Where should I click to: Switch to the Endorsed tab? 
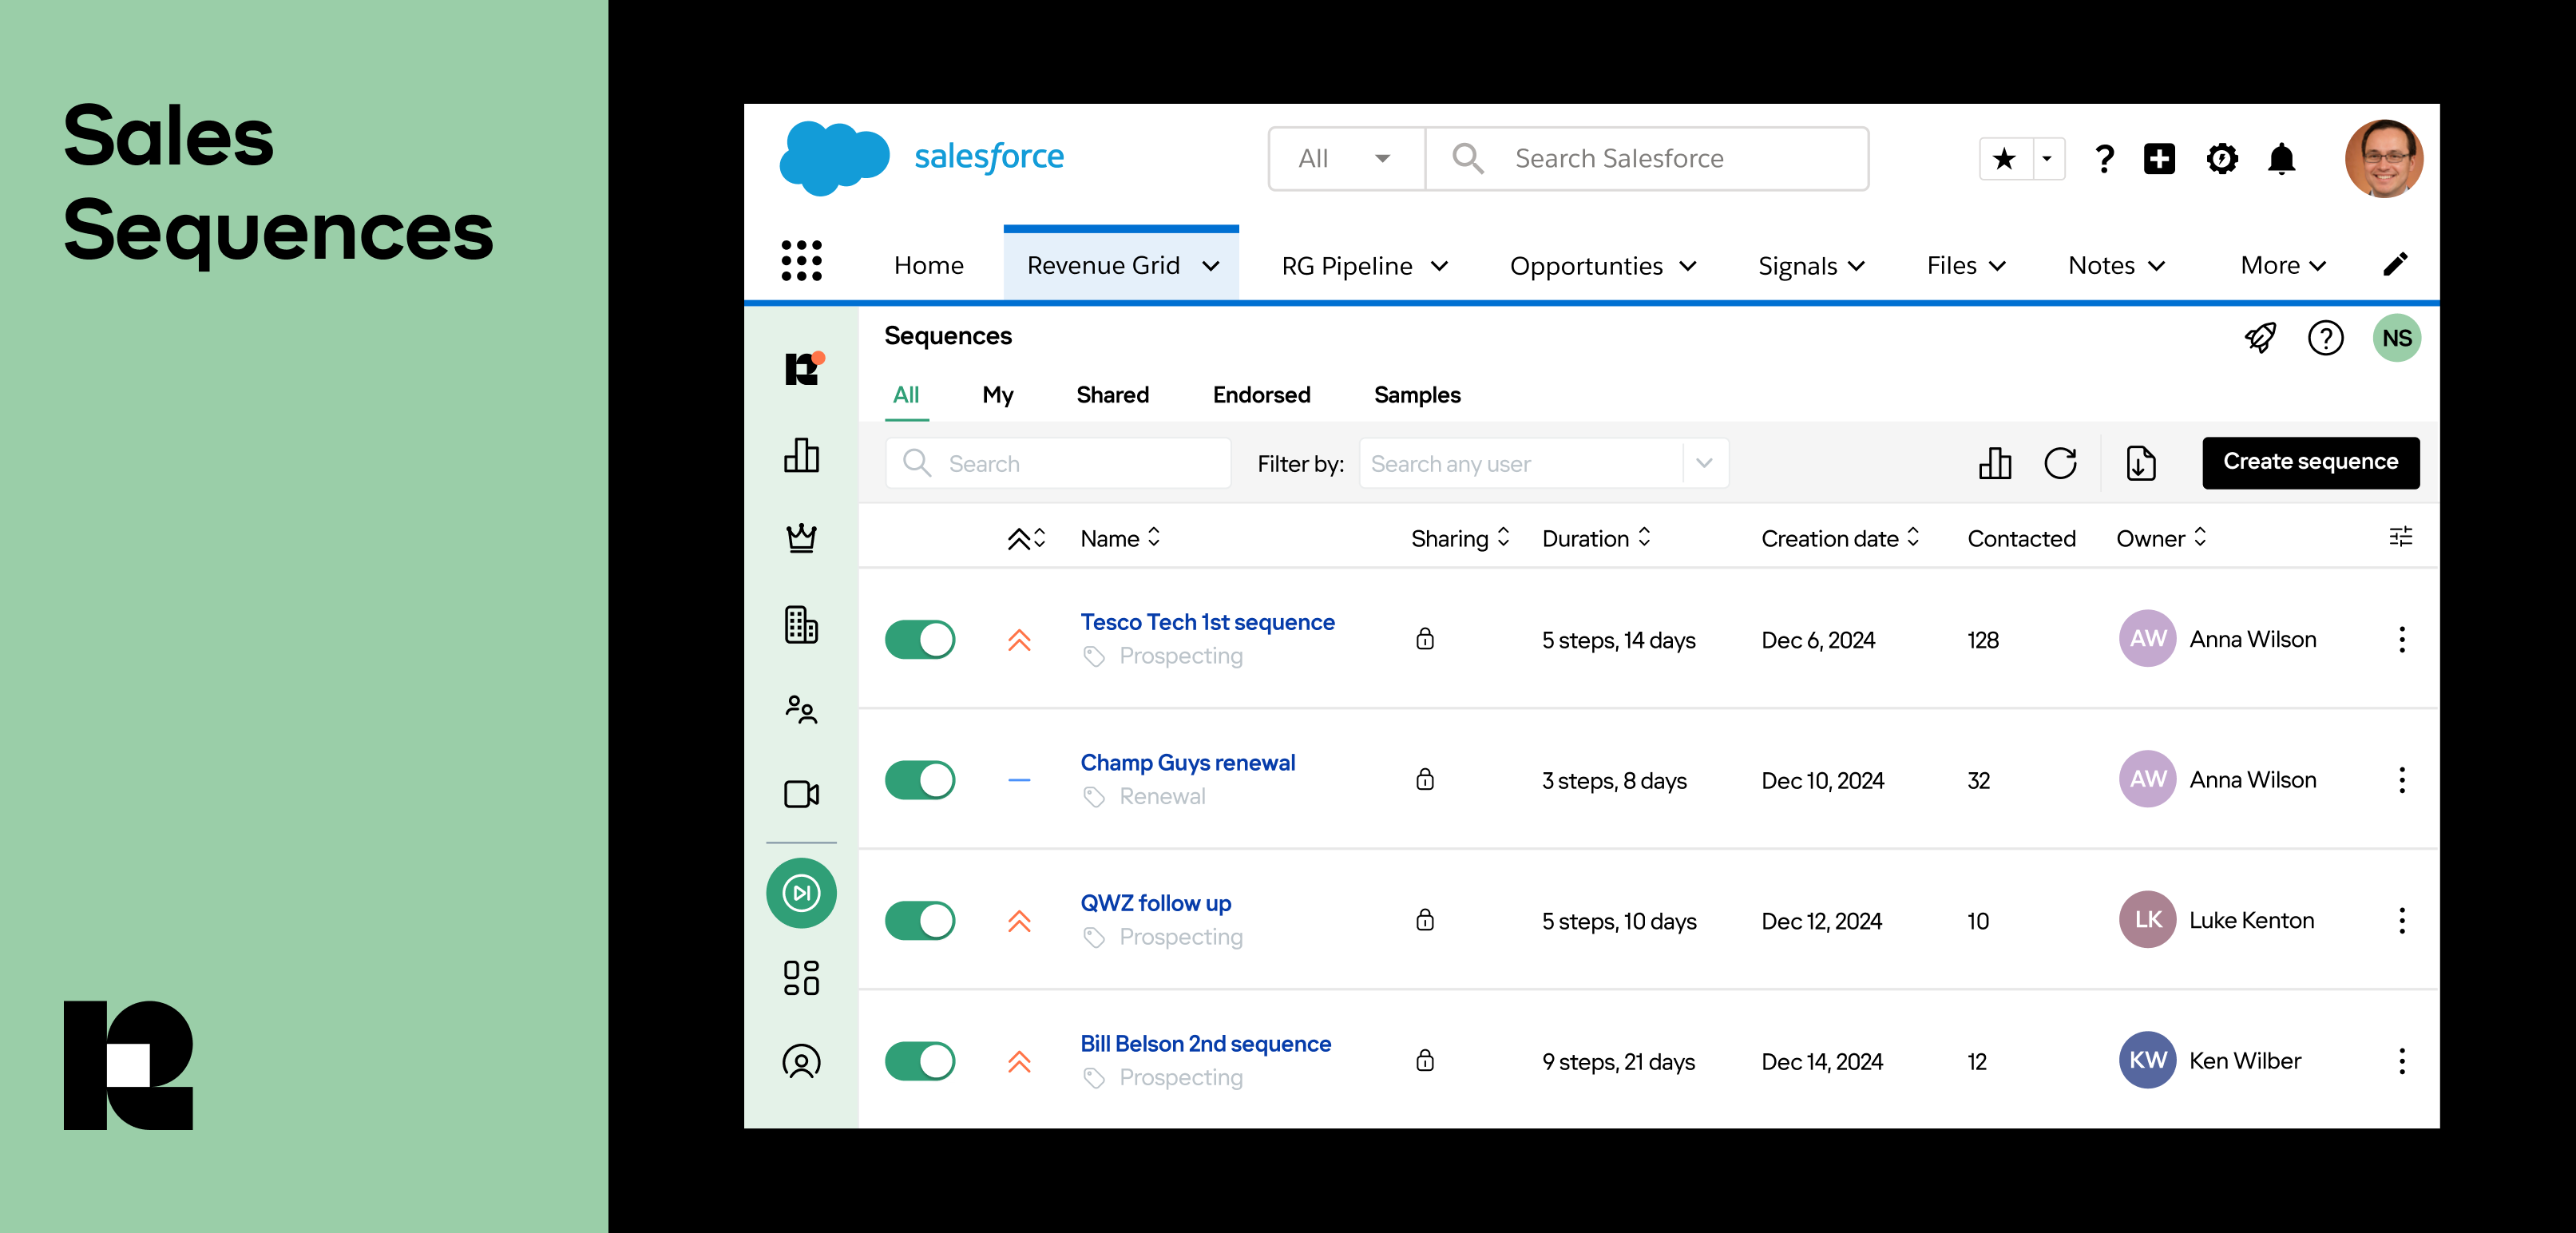click(1261, 395)
